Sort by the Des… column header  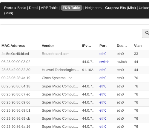tap(122, 46)
